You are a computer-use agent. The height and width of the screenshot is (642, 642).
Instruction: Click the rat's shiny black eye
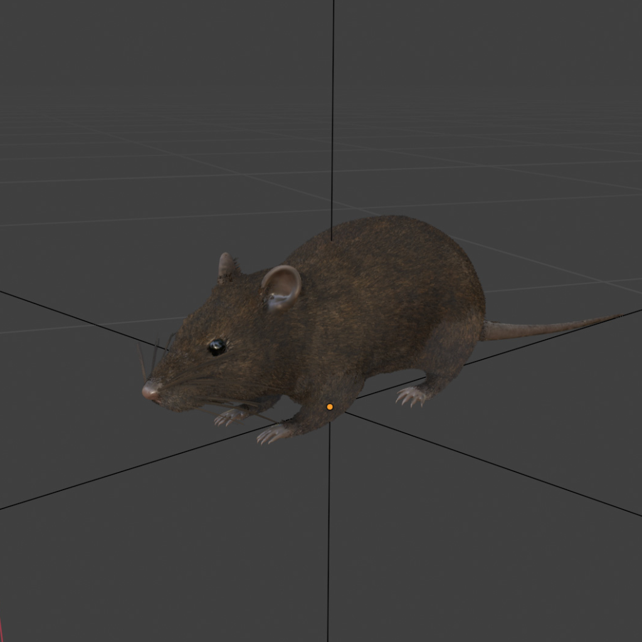pyautogui.click(x=217, y=347)
